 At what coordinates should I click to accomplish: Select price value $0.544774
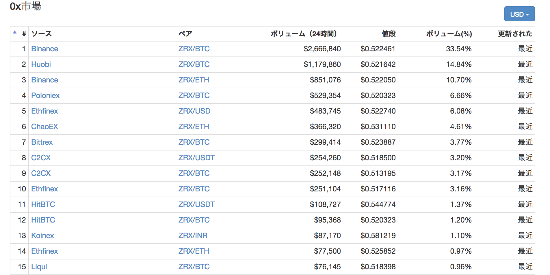[378, 204]
